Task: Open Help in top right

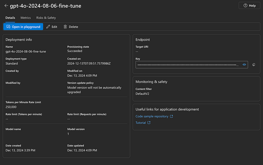Action: (x=250, y=6)
